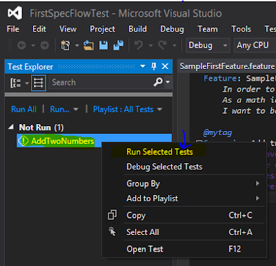Click the Visual Studio logo icon
The width and height of the screenshot is (276, 266).
coord(15,13)
